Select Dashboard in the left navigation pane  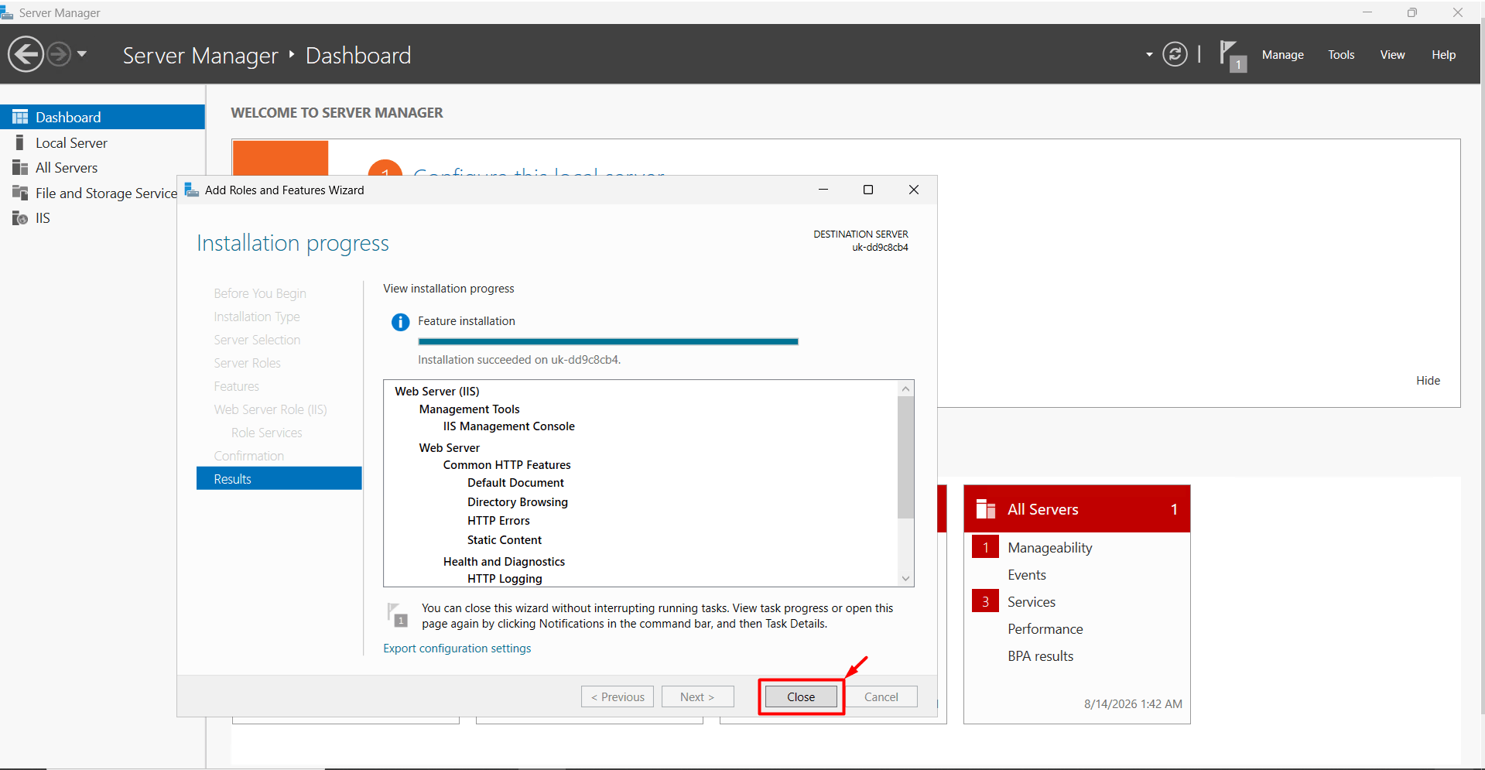(102, 117)
